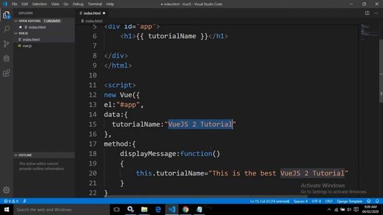
Task: Click the VS Code logo in title bar
Action: point(5,4)
